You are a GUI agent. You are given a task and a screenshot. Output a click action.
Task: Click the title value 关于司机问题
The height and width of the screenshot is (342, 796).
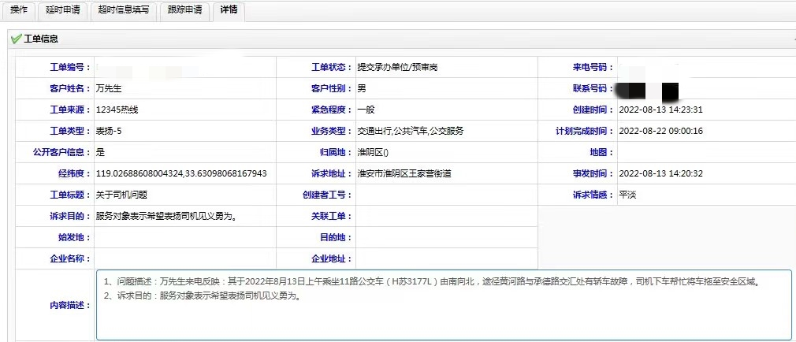[121, 195]
